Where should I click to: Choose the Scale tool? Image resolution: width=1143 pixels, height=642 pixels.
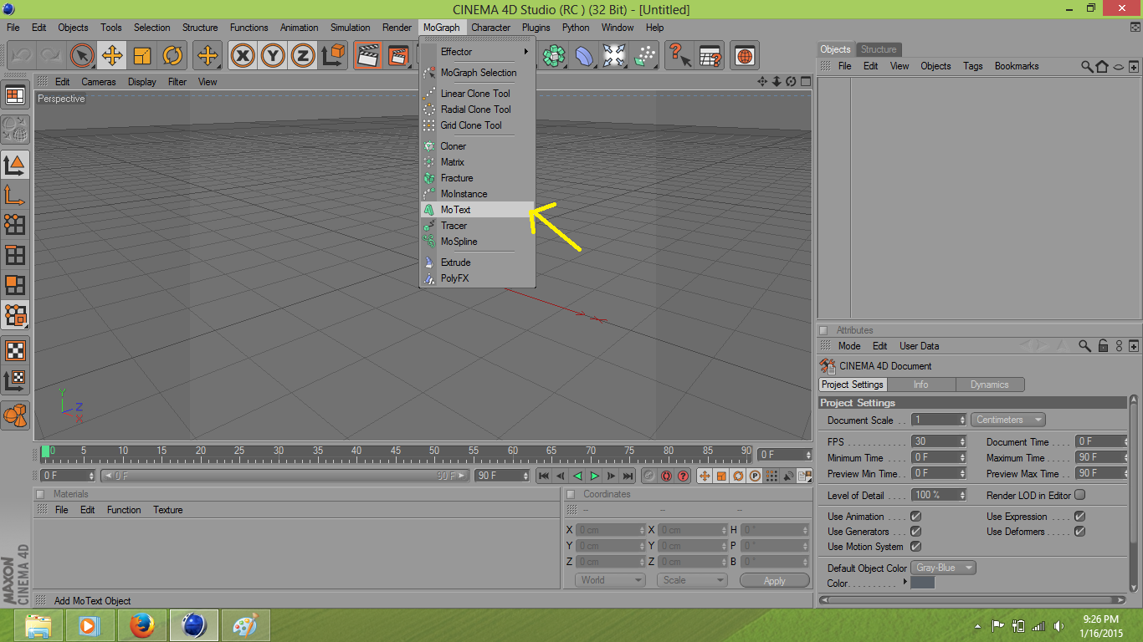[x=142, y=56]
